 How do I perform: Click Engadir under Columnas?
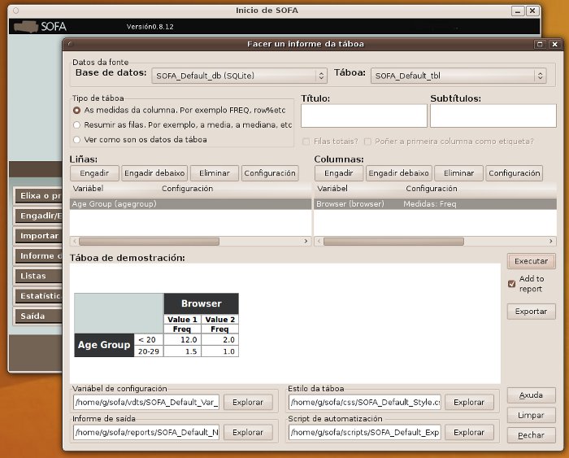pos(339,173)
